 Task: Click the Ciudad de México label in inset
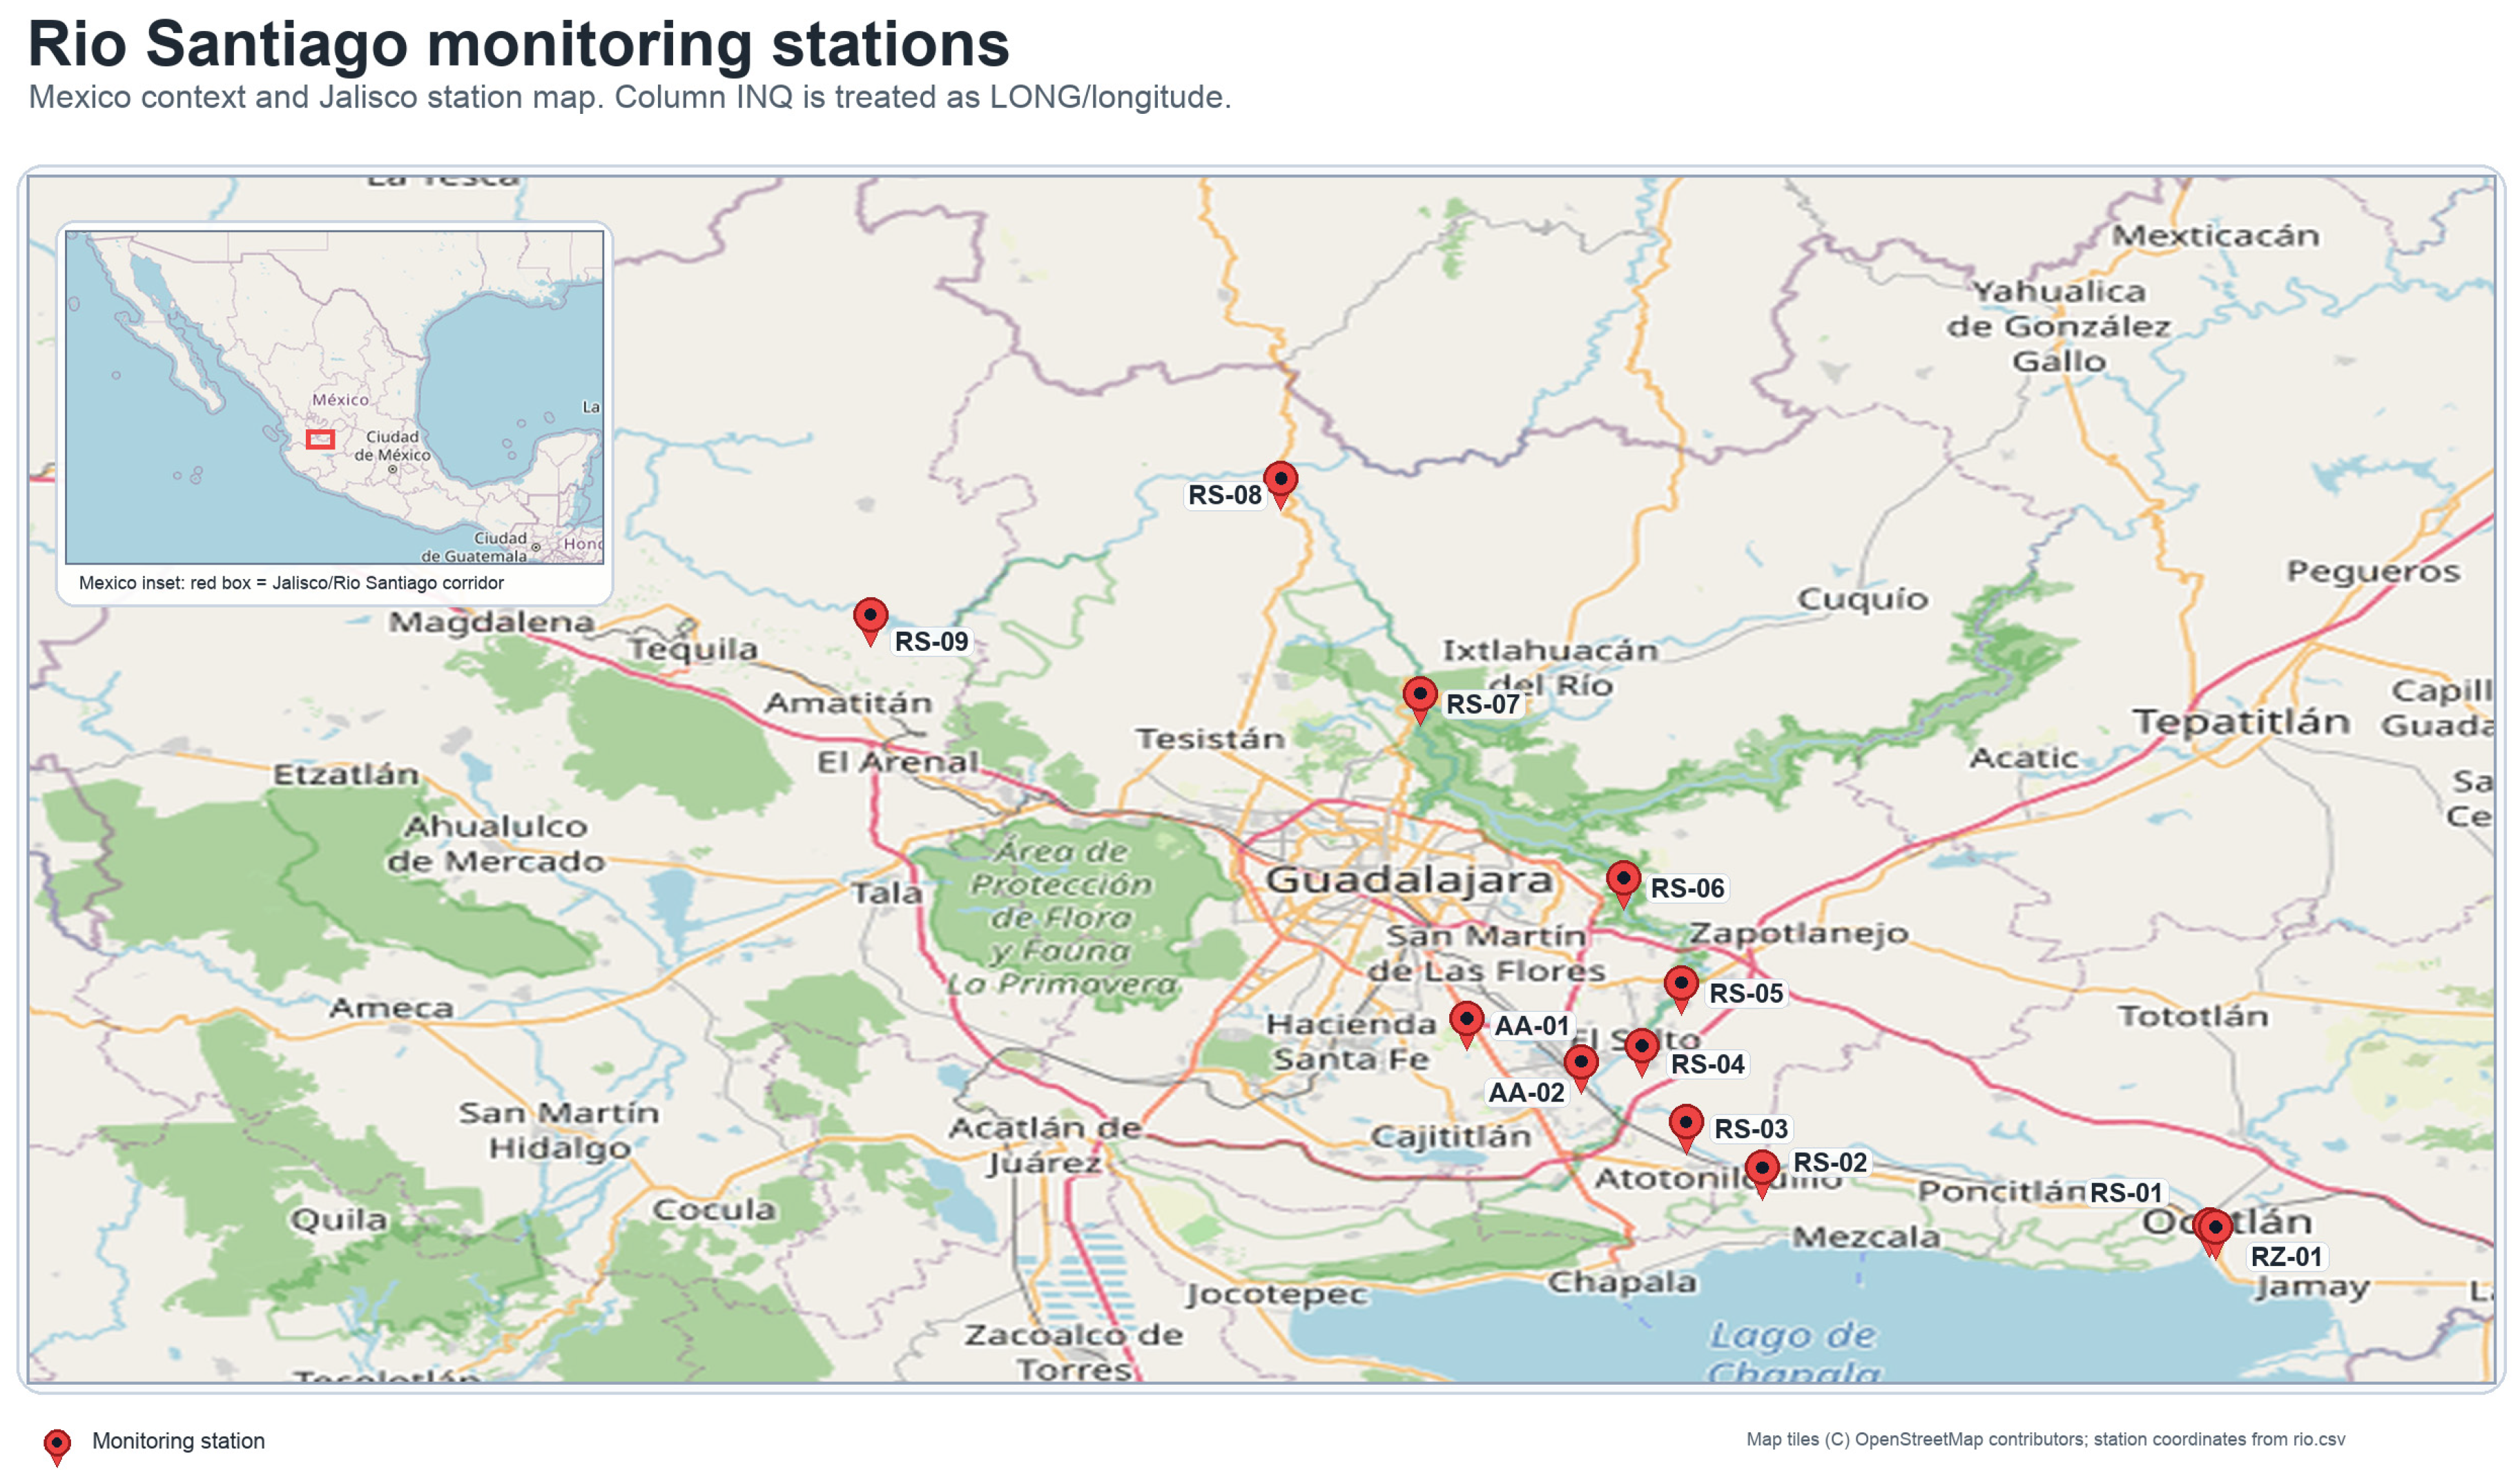392,446
